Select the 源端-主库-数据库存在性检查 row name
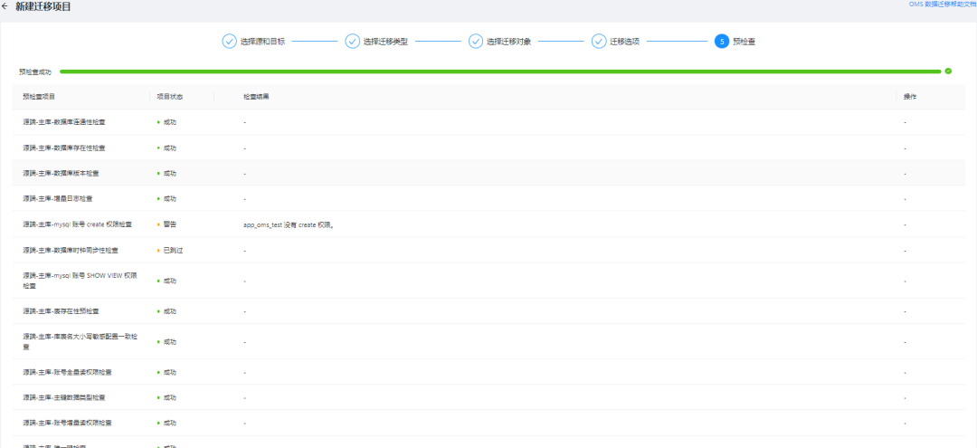 [x=63, y=148]
